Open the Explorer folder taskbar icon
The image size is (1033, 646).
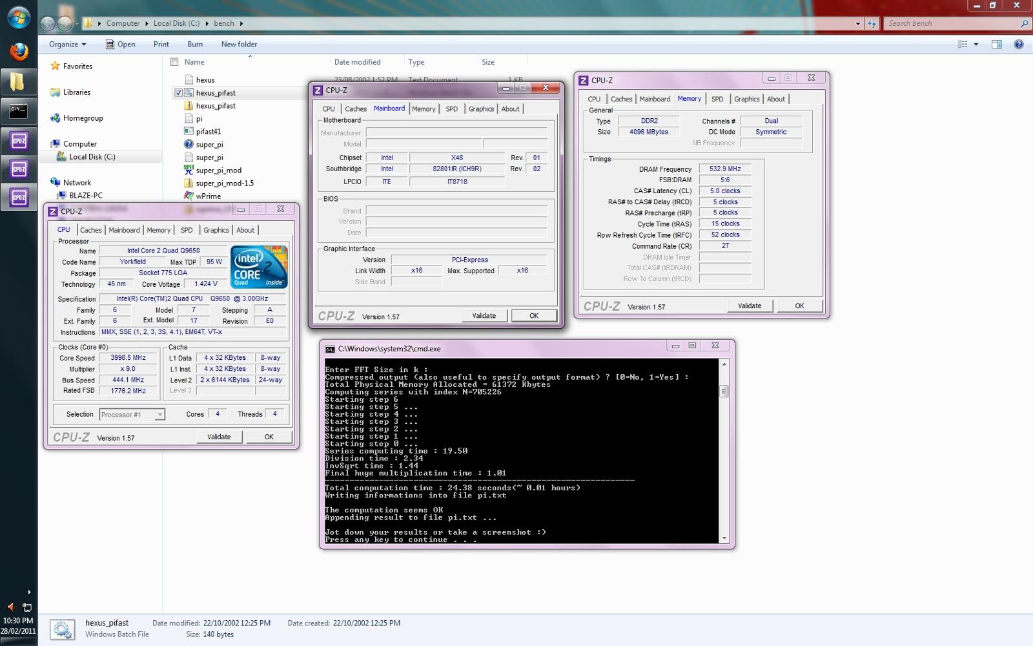pyautogui.click(x=18, y=81)
